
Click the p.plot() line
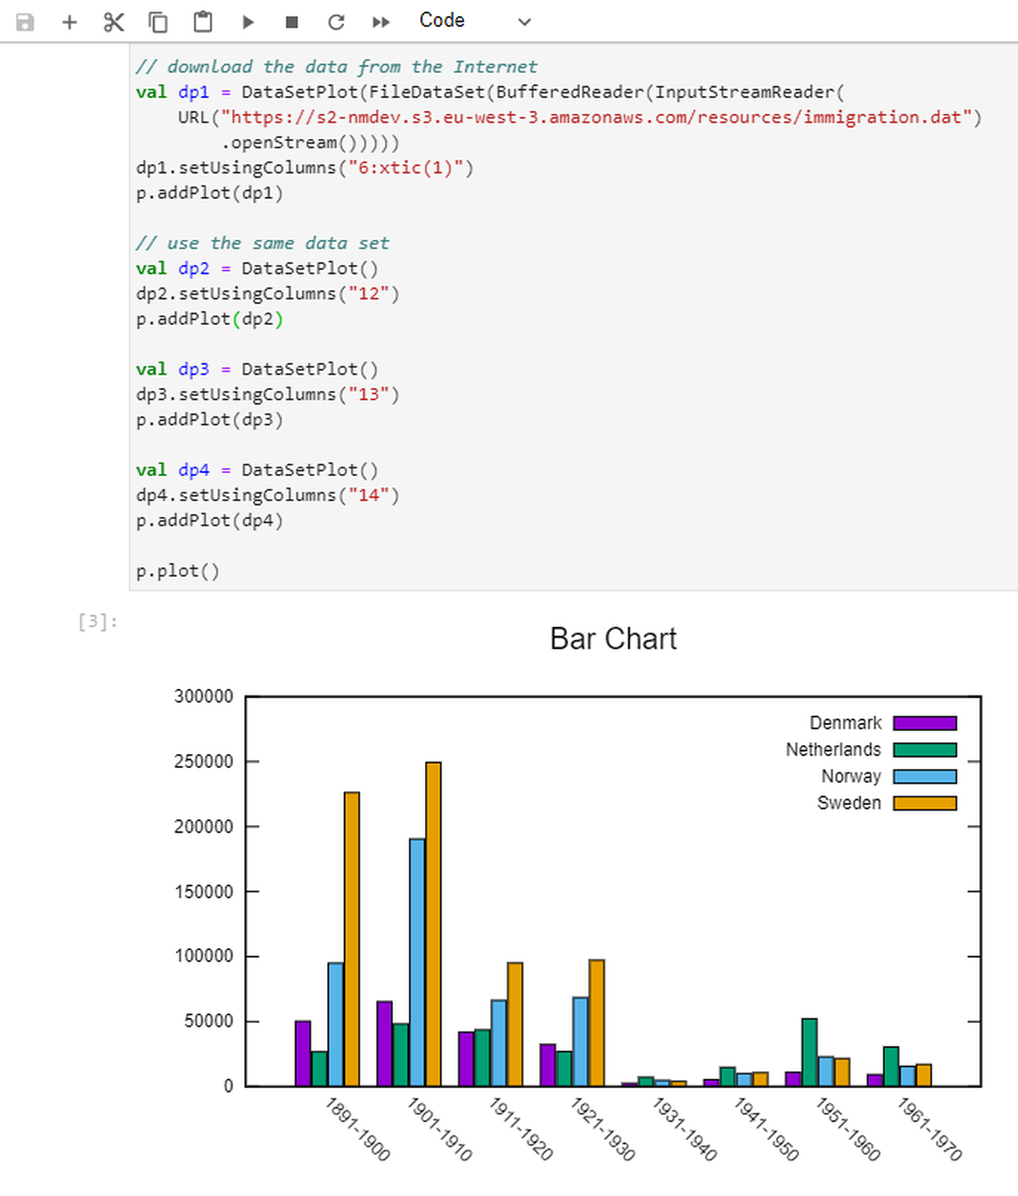pyautogui.click(x=178, y=571)
